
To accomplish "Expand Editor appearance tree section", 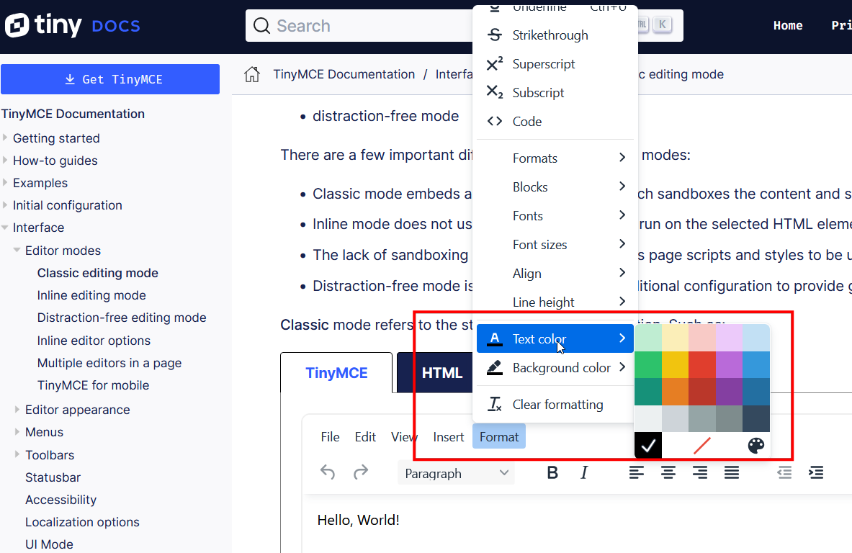I will pyautogui.click(x=17, y=410).
